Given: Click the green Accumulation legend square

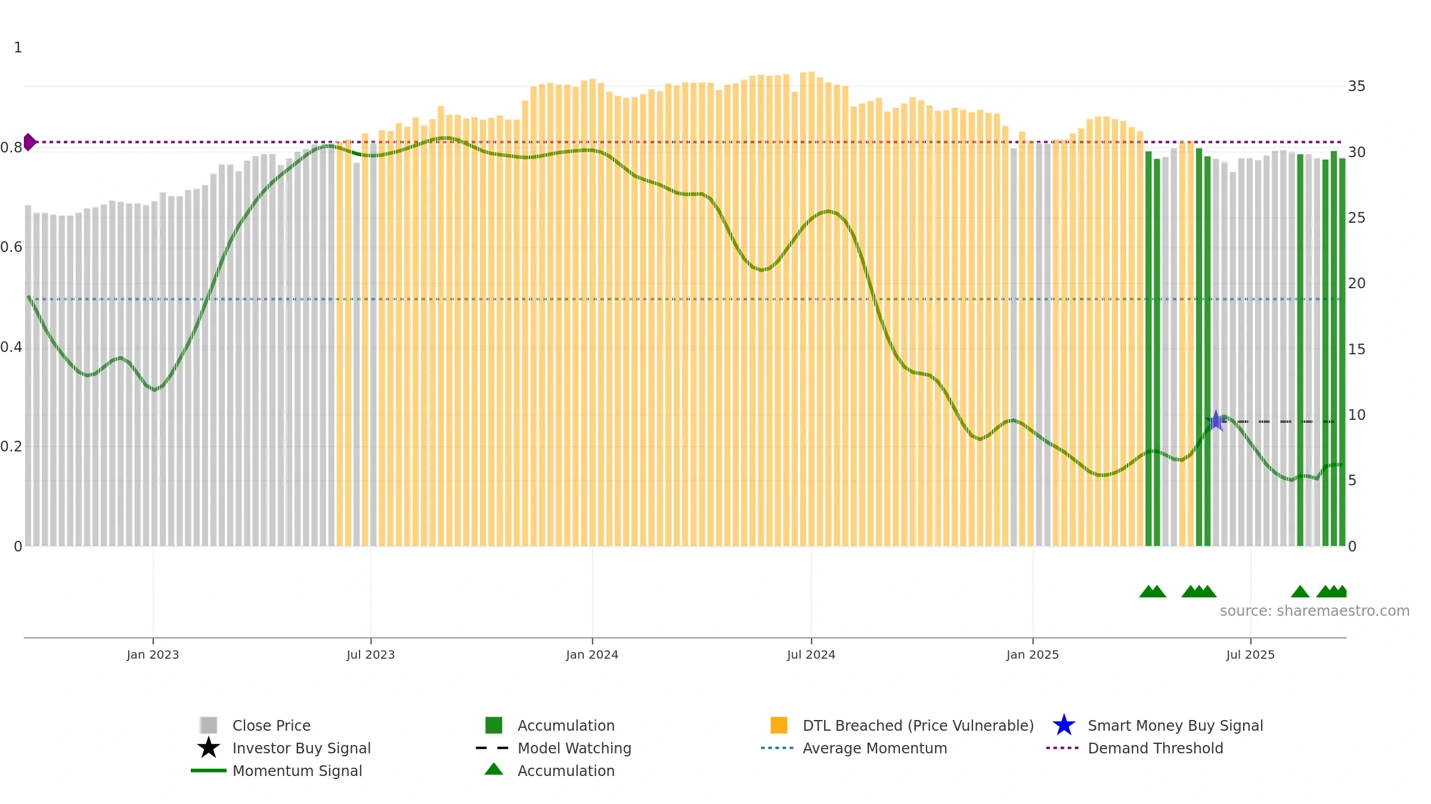Looking at the screenshot, I should pyautogui.click(x=494, y=725).
